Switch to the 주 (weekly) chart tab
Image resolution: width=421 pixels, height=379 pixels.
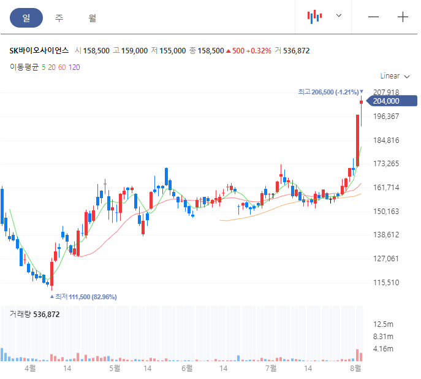click(59, 18)
